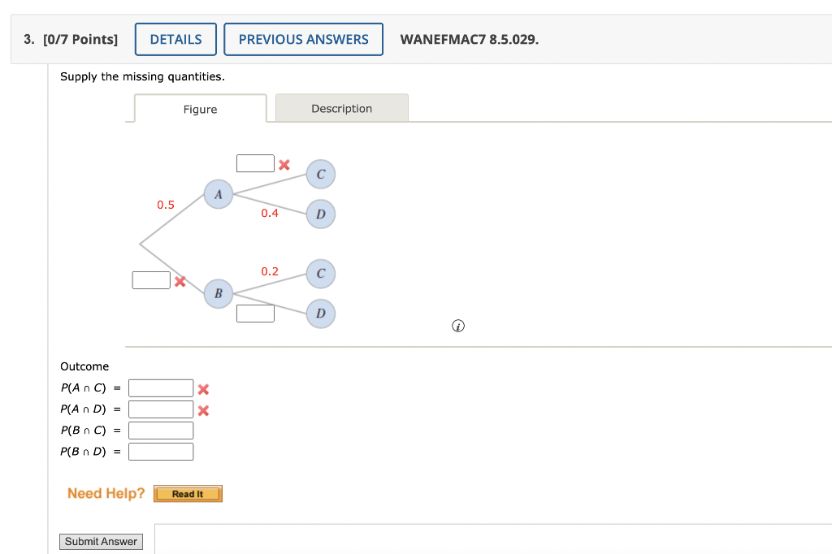This screenshot has width=832, height=554.
Task: Click the P(A ∩ C) answer field
Action: click(x=160, y=387)
